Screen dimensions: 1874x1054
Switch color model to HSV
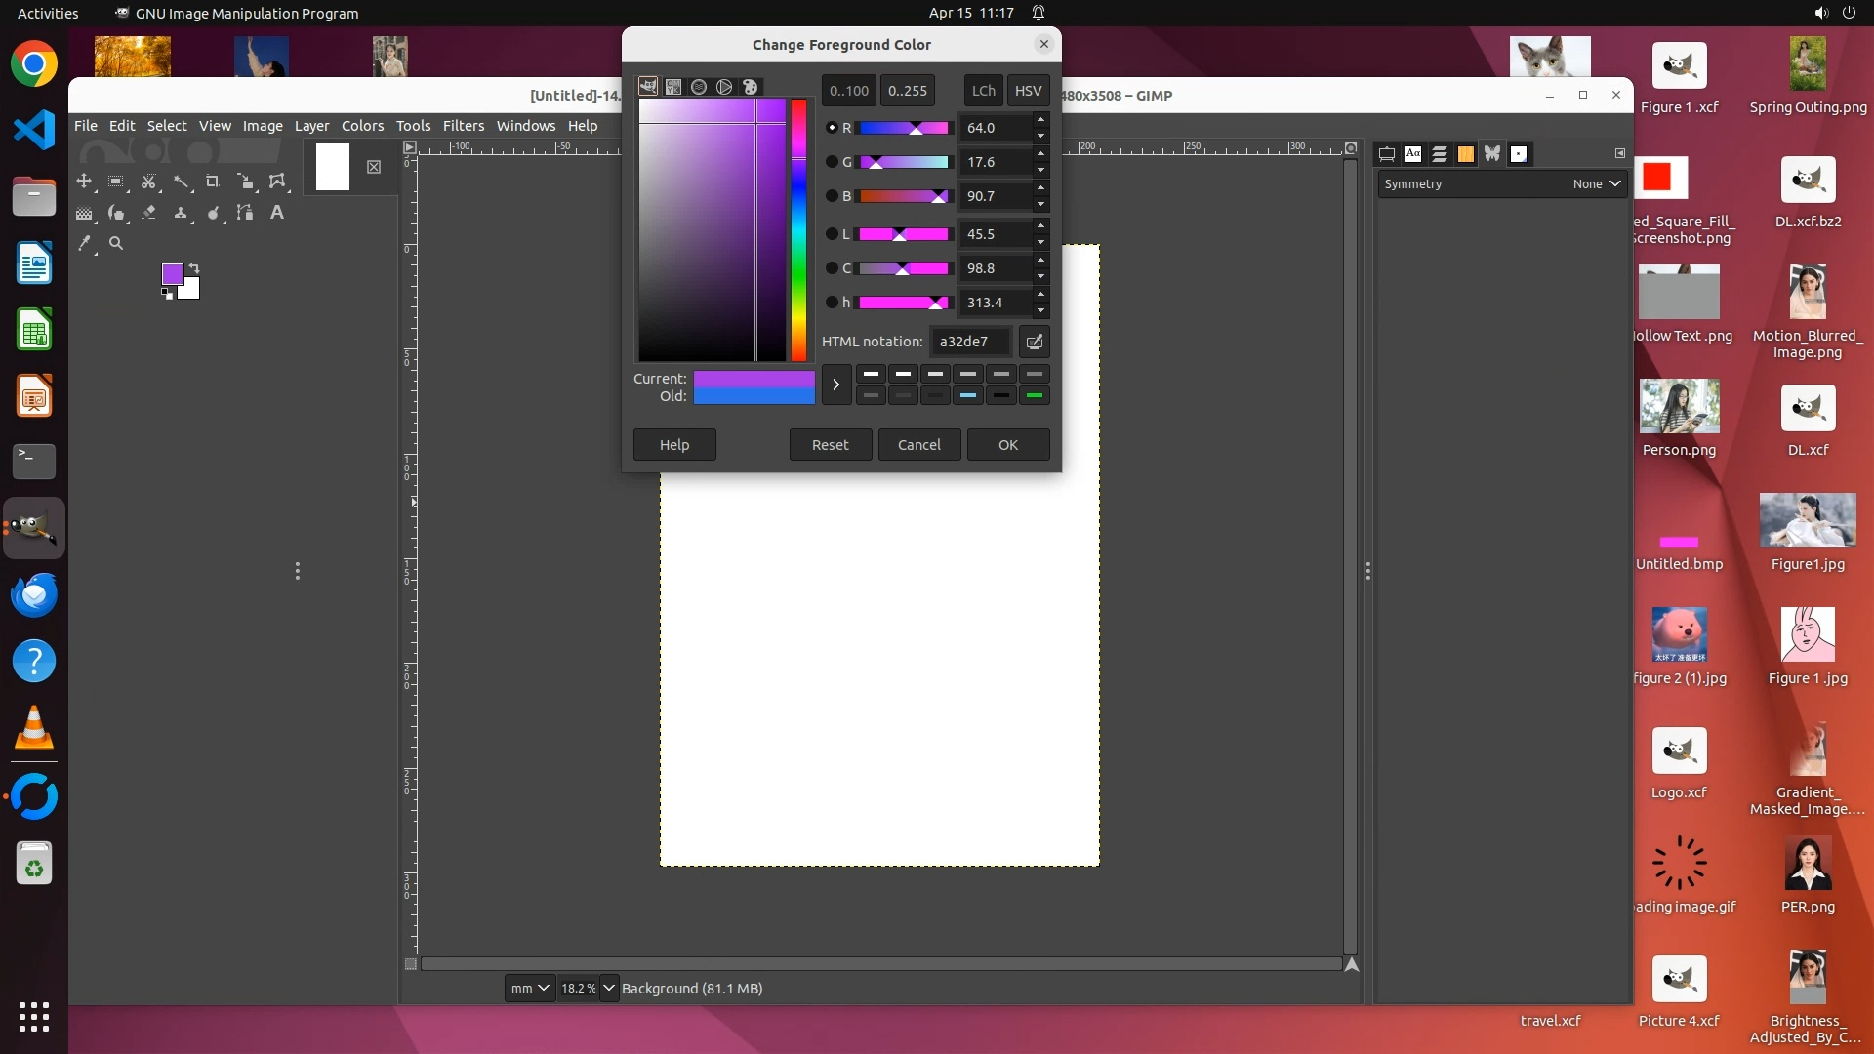tap(1028, 91)
